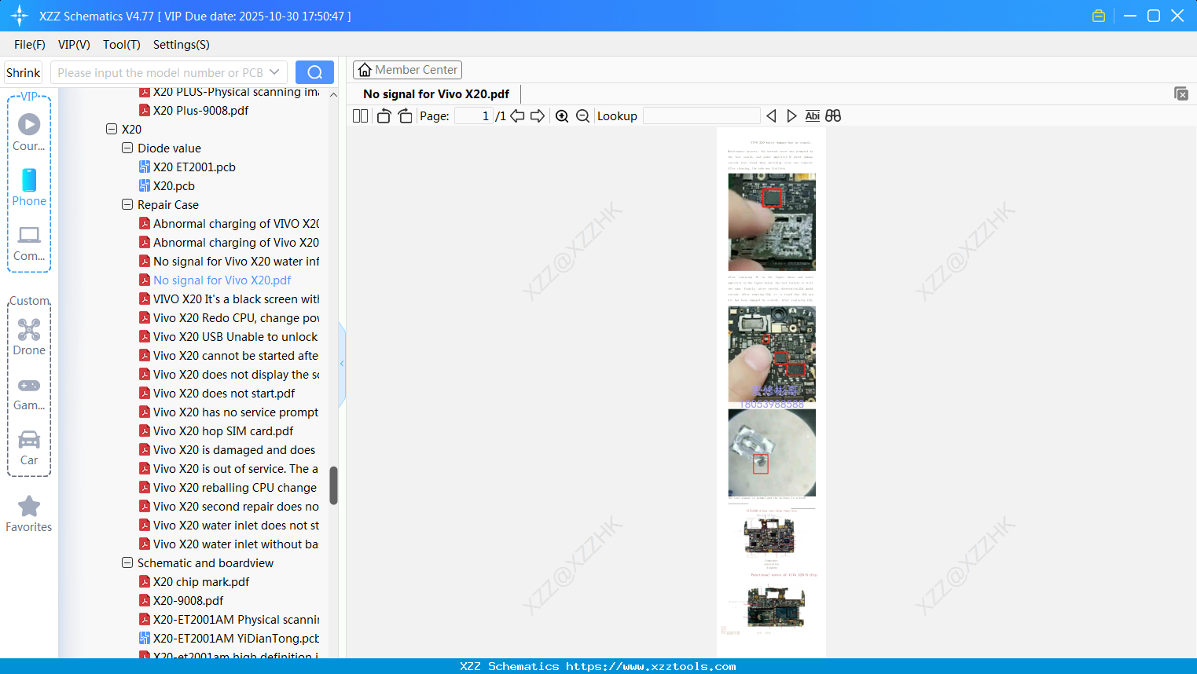This screenshot has height=674, width=1197.
Task: Open No signal for Vivo X20 water file
Action: (x=236, y=261)
